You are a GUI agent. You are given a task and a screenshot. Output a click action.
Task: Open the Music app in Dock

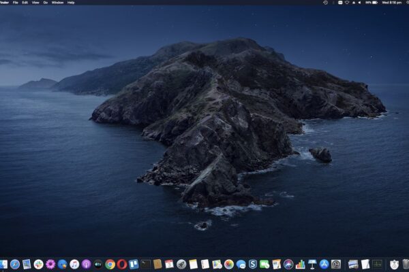point(74,265)
